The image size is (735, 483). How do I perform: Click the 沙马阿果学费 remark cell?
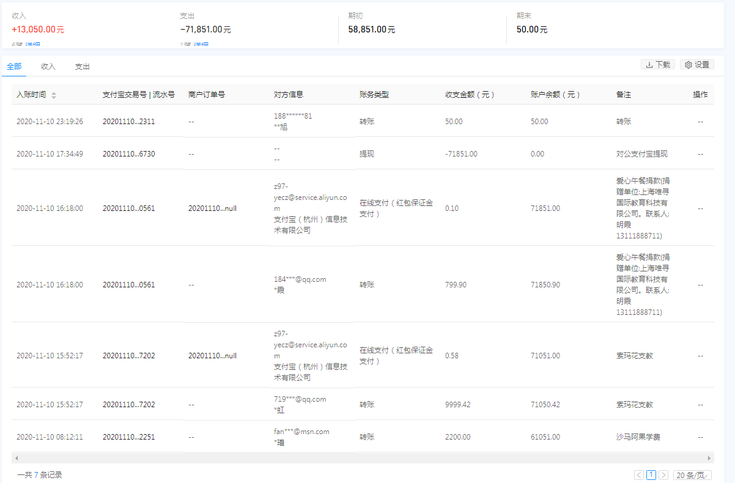pyautogui.click(x=638, y=437)
